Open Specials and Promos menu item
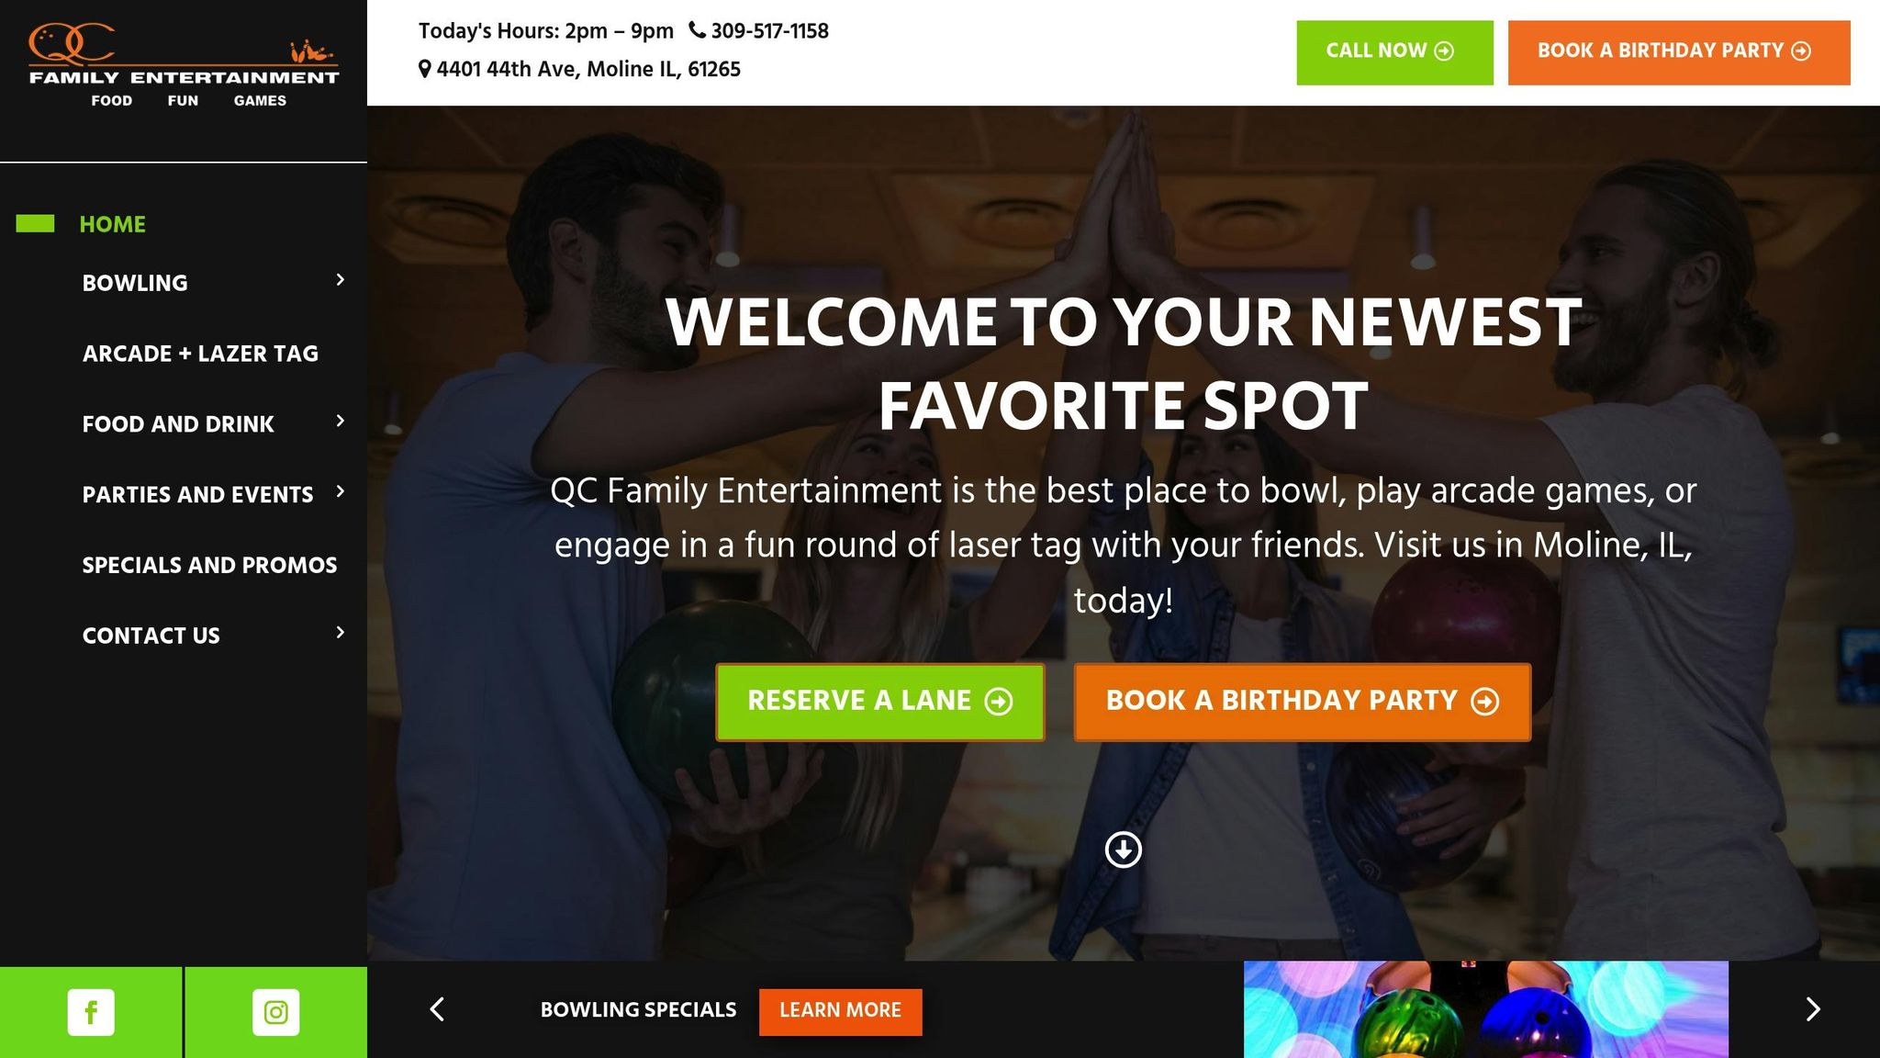 (209, 565)
